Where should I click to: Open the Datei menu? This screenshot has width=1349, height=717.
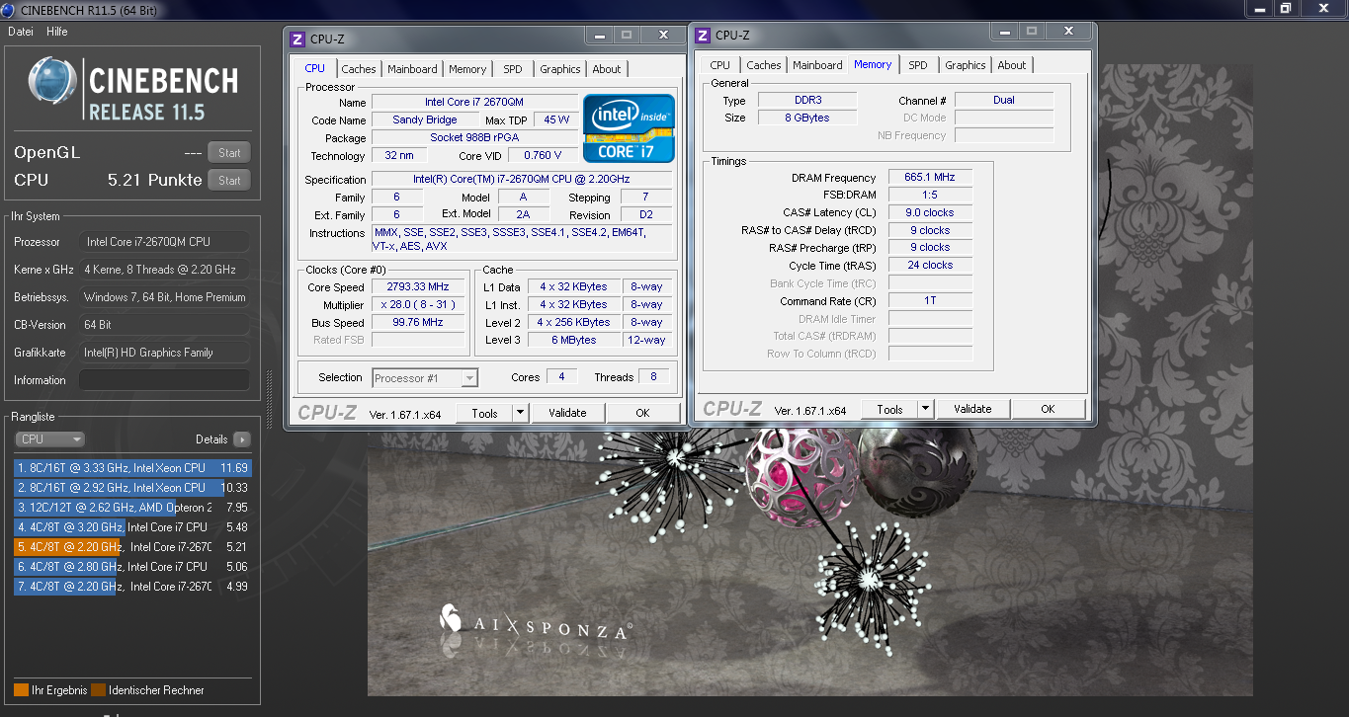[x=21, y=32]
